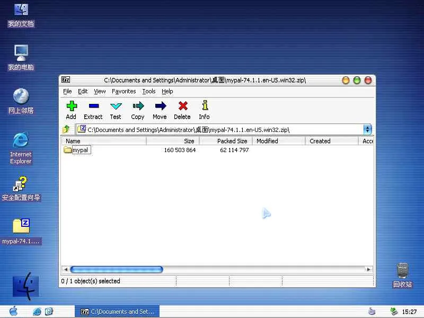The width and height of the screenshot is (424, 318).
Task: Click the taskbar clock 15:27
Action: (409, 312)
